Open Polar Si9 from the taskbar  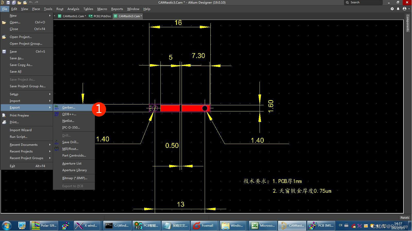pos(44,226)
